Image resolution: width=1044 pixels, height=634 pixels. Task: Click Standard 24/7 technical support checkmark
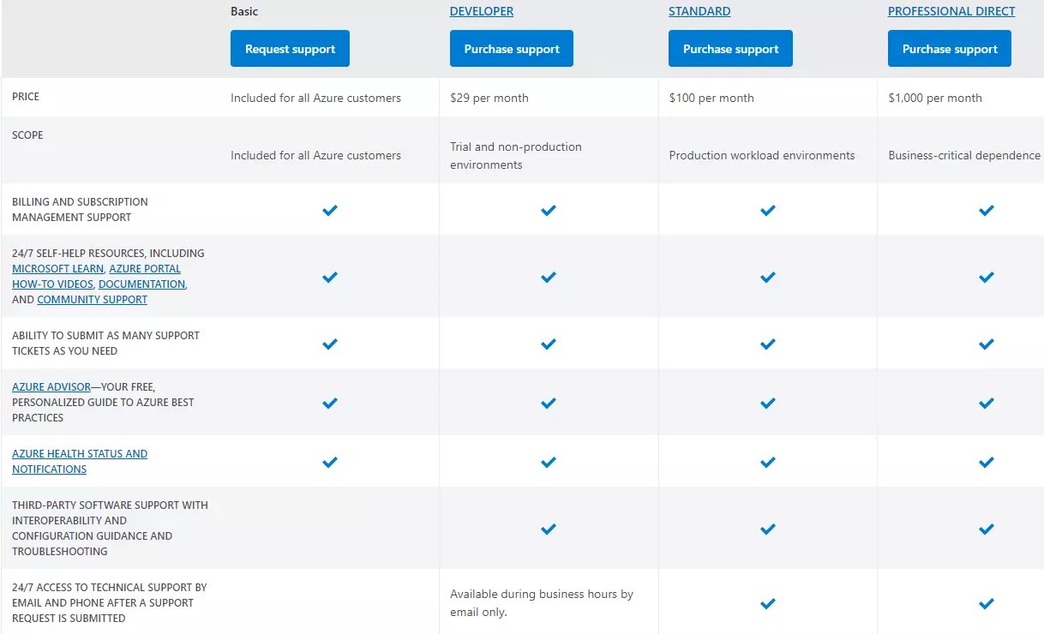(767, 603)
